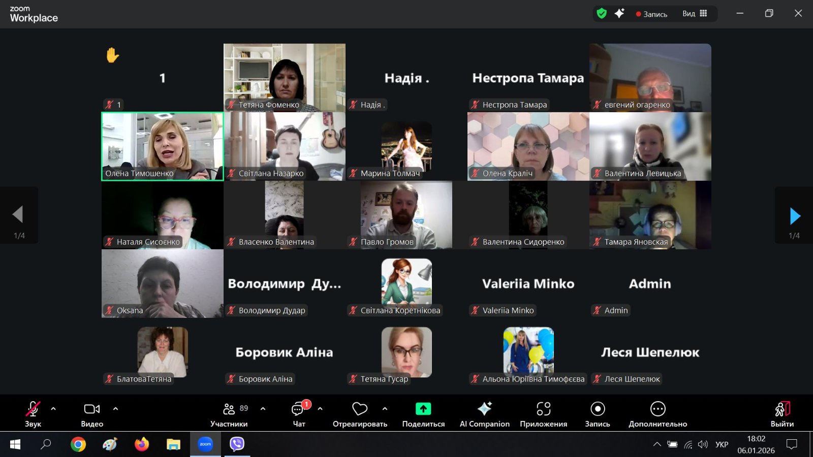The height and width of the screenshot is (457, 813).
Task: Open AI Companion from the toolbar
Action: [x=484, y=409]
